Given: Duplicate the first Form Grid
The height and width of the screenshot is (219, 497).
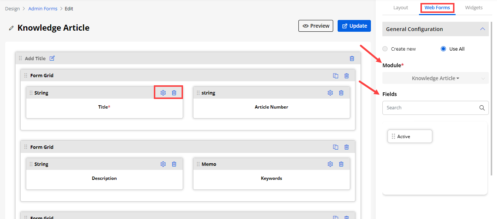Looking at the screenshot, I should (335, 76).
